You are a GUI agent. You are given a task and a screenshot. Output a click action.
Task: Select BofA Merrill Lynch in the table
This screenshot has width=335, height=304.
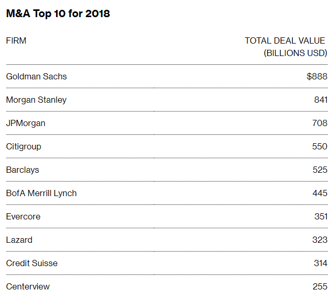(x=41, y=193)
